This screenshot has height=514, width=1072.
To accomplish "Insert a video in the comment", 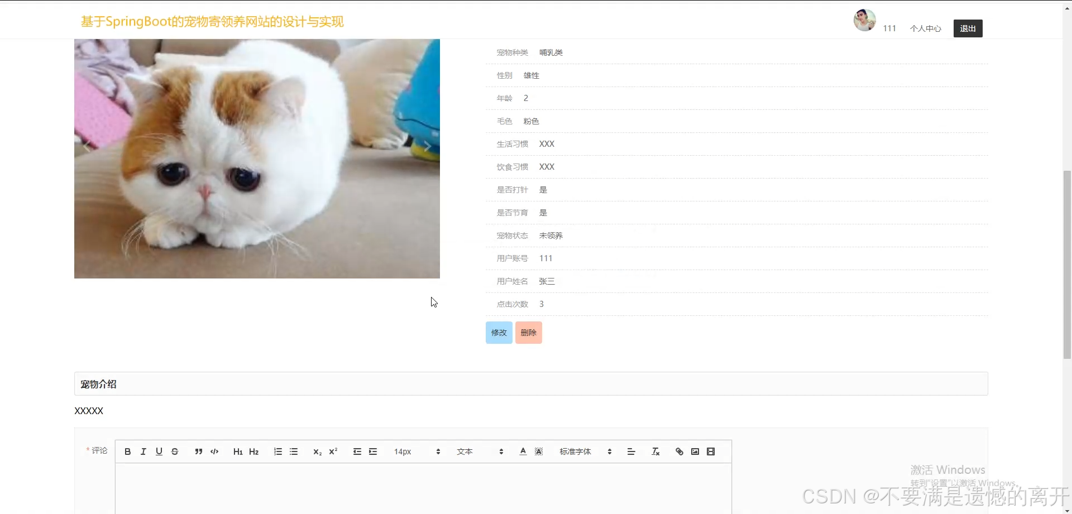I will [x=711, y=451].
